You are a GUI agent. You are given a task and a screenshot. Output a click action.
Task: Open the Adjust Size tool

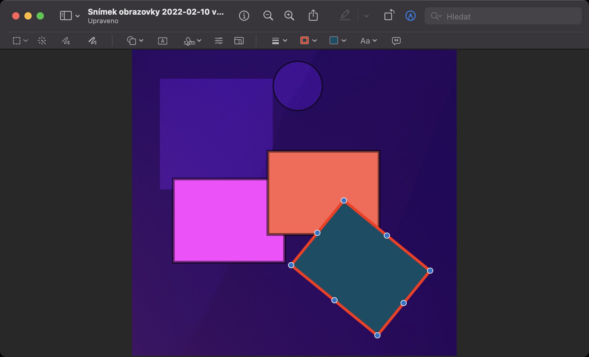[239, 41]
